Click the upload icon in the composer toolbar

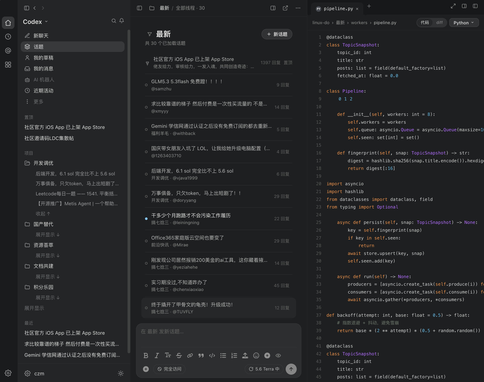tap(245, 356)
